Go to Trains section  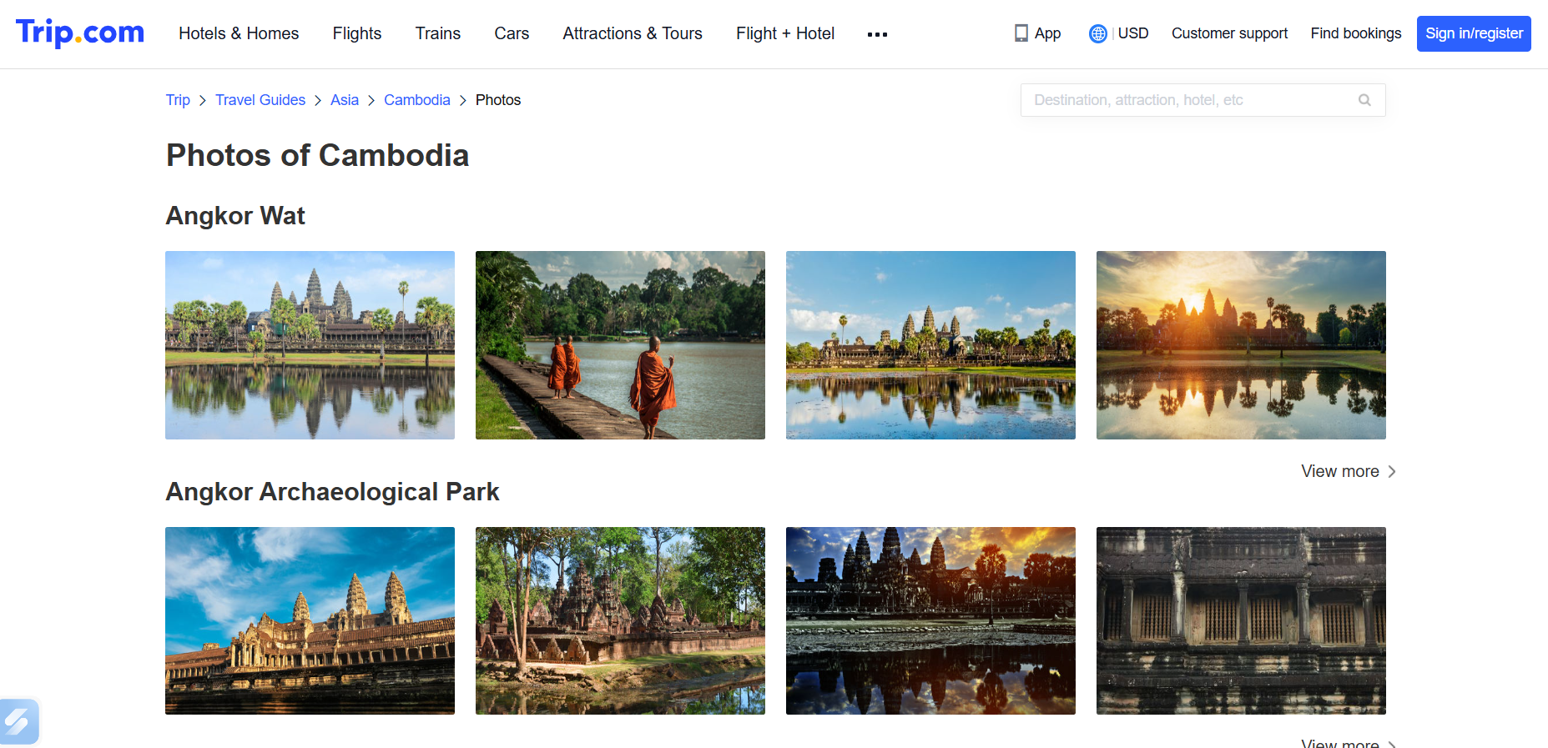[x=438, y=33]
